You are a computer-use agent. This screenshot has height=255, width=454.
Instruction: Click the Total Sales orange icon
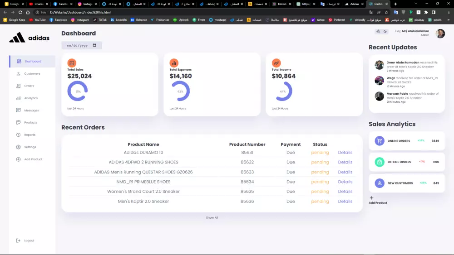point(72,63)
